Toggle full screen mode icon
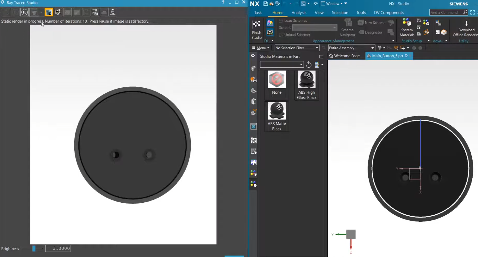Viewport: 478px width, 257px height. [x=473, y=12]
